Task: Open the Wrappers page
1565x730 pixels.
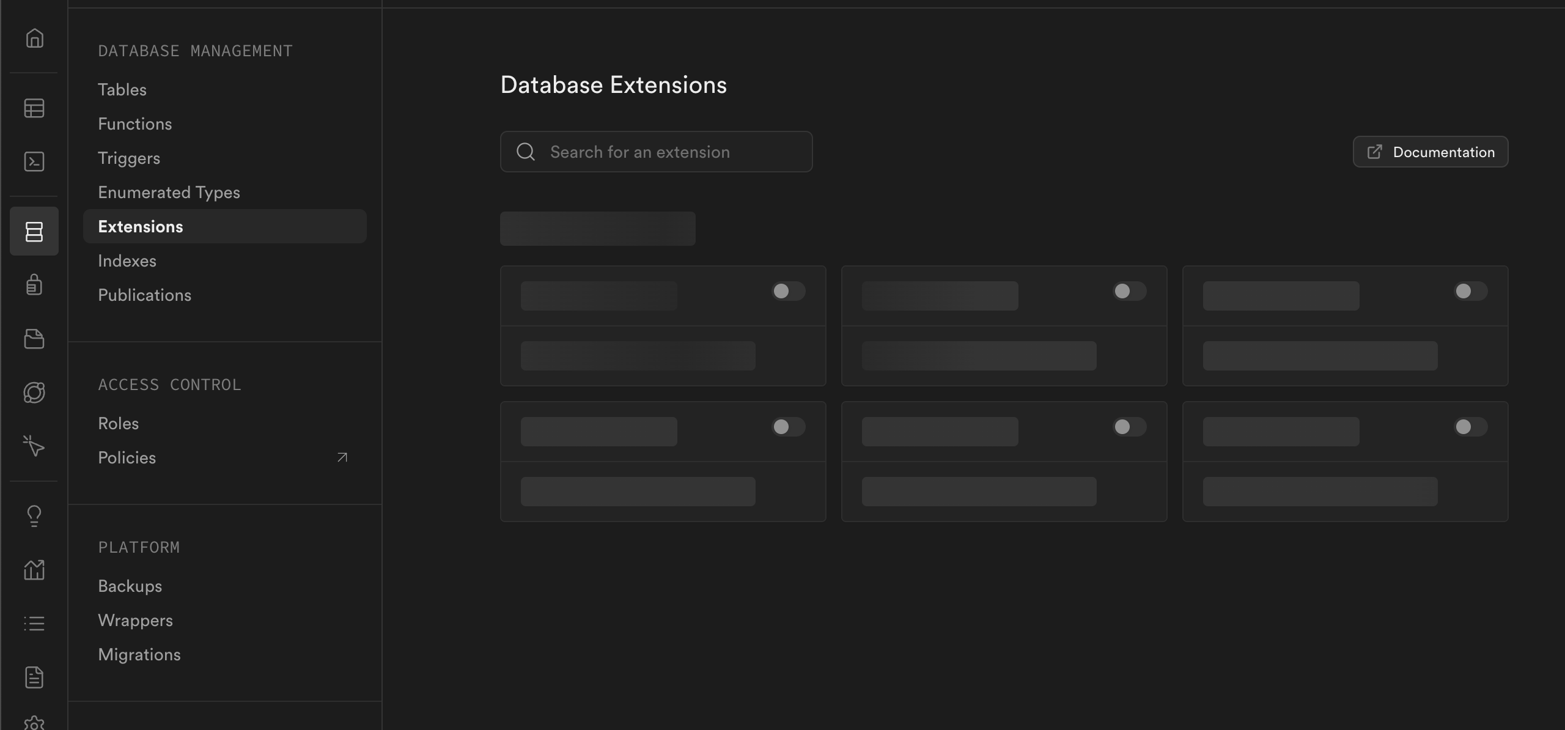Action: pos(135,620)
